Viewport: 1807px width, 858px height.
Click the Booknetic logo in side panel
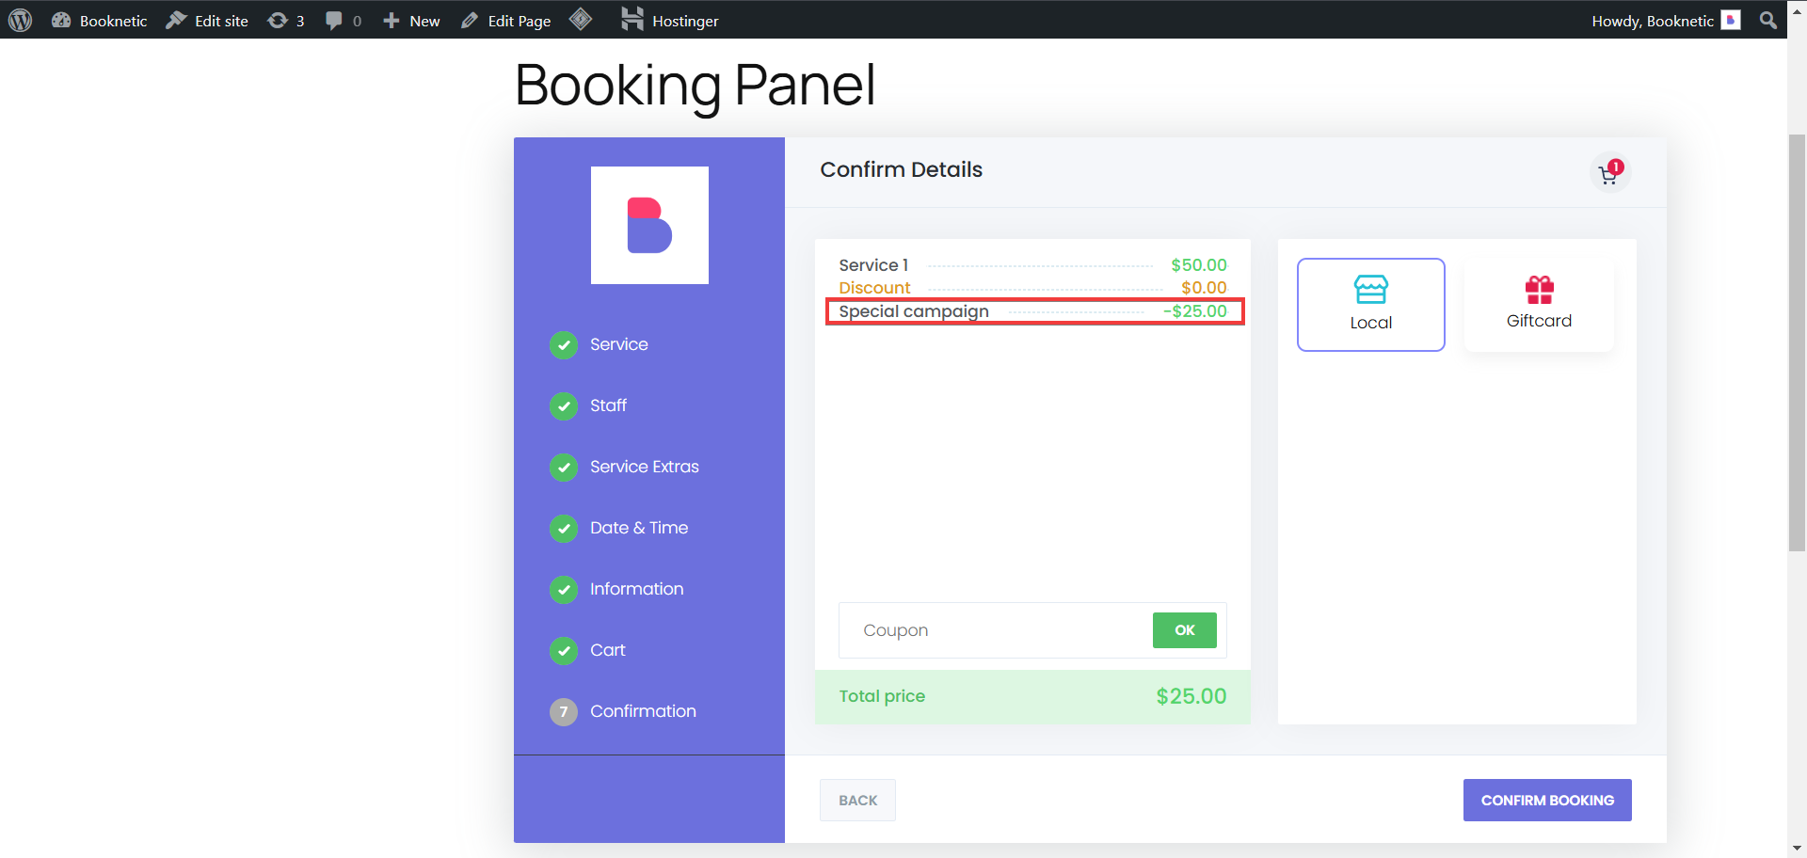coord(649,226)
